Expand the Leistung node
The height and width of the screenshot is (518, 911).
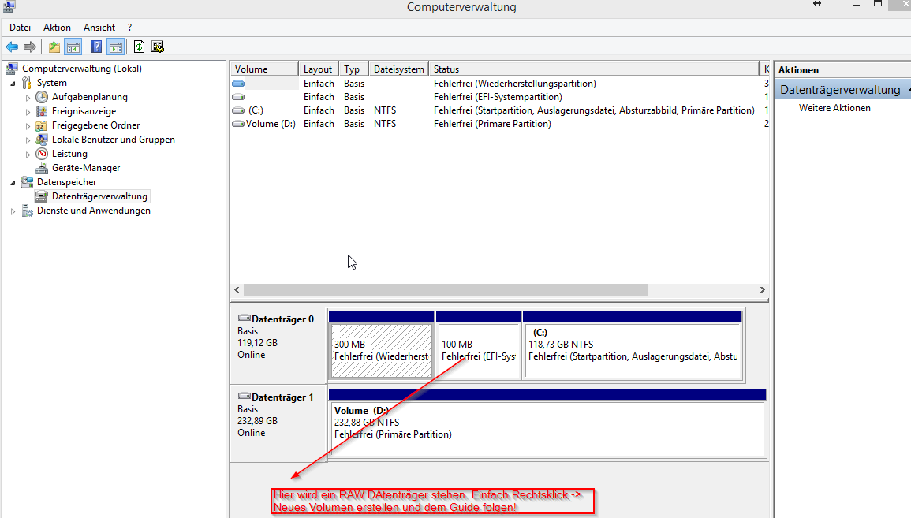28,155
